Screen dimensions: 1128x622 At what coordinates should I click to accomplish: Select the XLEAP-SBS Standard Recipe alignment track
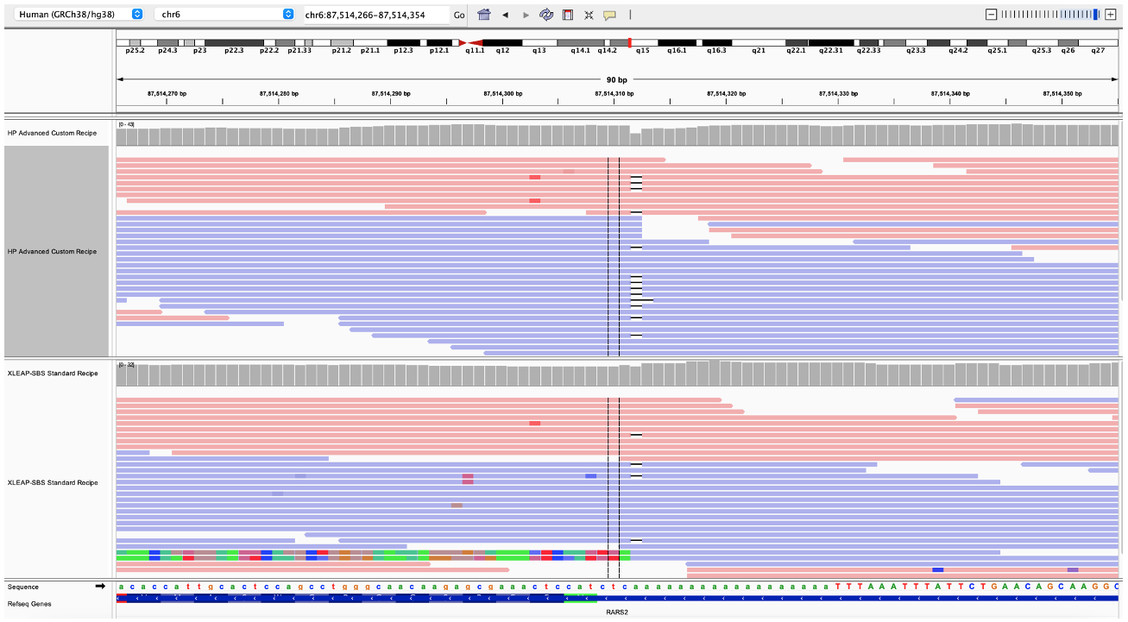pyautogui.click(x=52, y=482)
